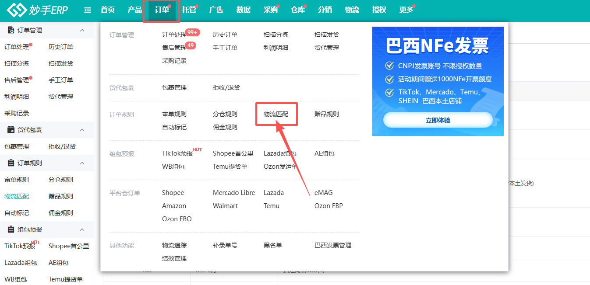
Task: Select 历史订单 in the left sidebar
Action: [61, 47]
